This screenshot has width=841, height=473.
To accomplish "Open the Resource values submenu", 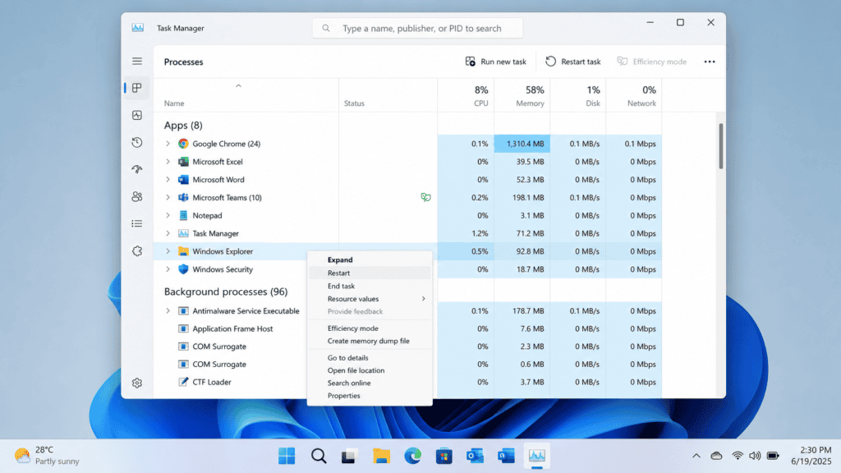I will point(370,299).
